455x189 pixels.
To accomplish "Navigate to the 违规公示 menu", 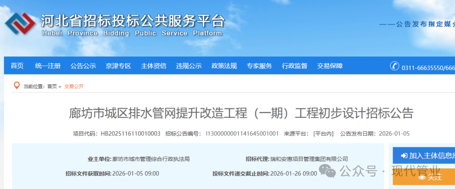I will point(189,66).
